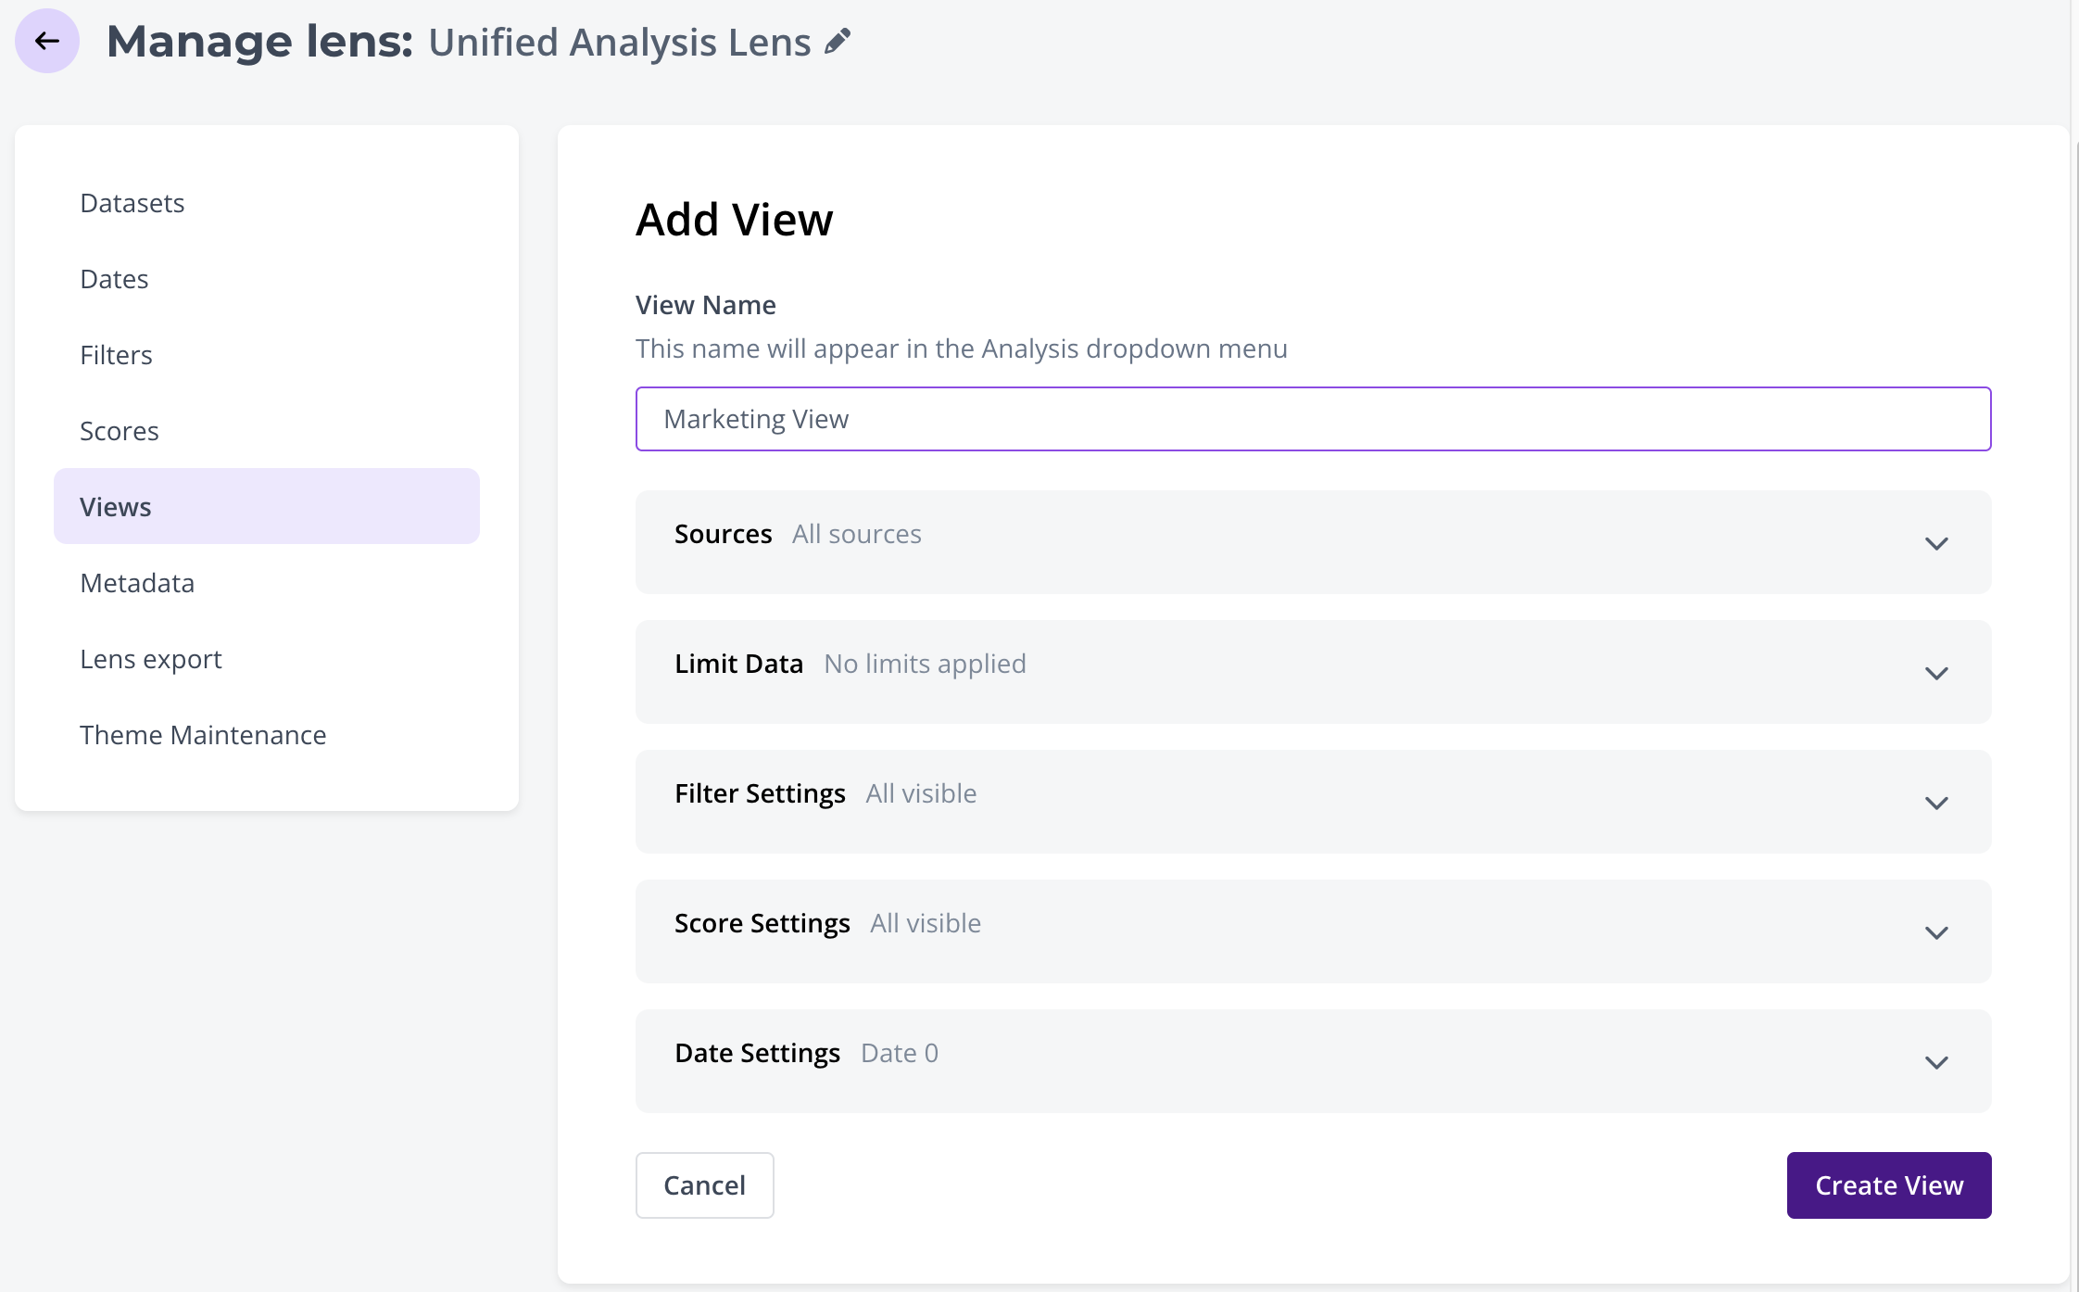2079x1292 pixels.
Task: Expand Filter Settings chevron
Action: (x=1936, y=803)
